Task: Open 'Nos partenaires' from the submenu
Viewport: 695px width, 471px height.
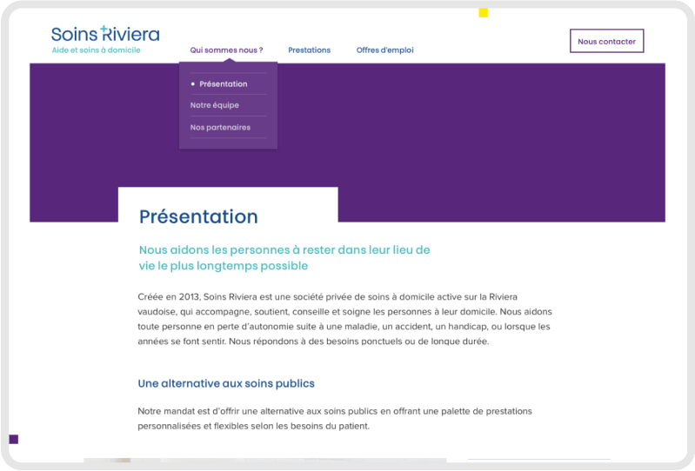Action: coord(220,127)
